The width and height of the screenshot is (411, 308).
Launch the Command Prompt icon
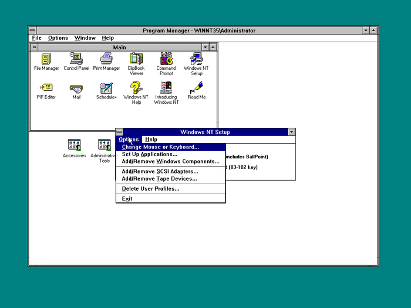(166, 59)
